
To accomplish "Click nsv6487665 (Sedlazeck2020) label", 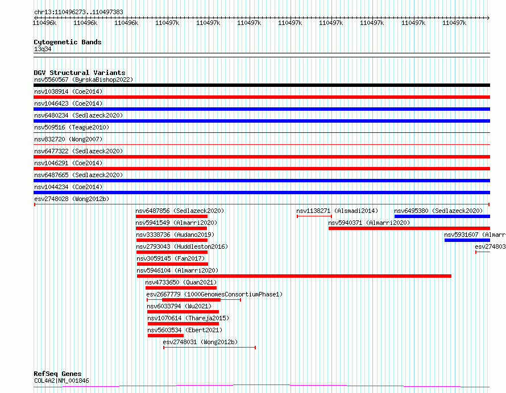I will pos(78,175).
